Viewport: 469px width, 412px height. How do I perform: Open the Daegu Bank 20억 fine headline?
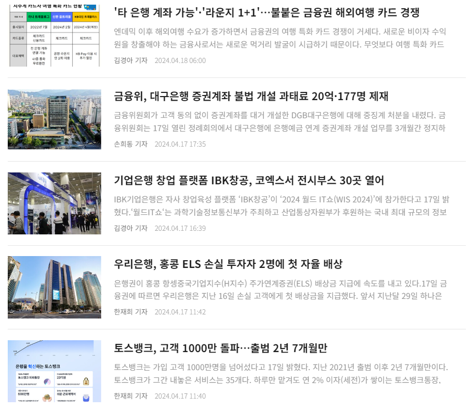[x=251, y=96]
